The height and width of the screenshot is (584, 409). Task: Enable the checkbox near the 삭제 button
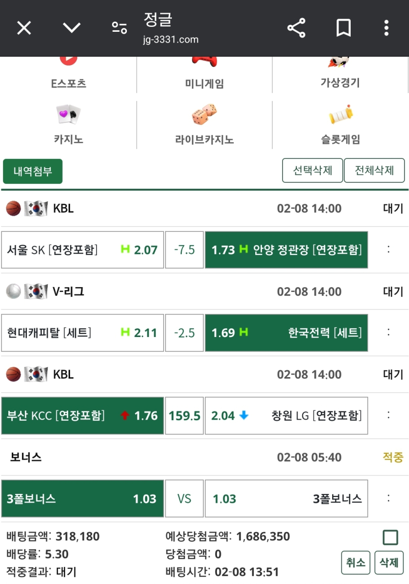pos(390,537)
